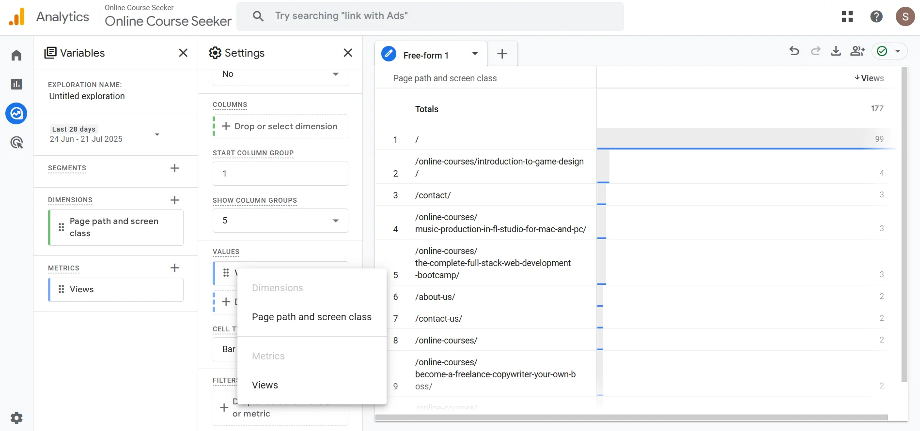Add a new exploration tab
The width and height of the screenshot is (920, 431).
[502, 54]
